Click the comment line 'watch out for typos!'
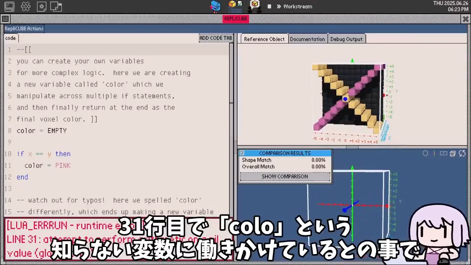 point(109,200)
